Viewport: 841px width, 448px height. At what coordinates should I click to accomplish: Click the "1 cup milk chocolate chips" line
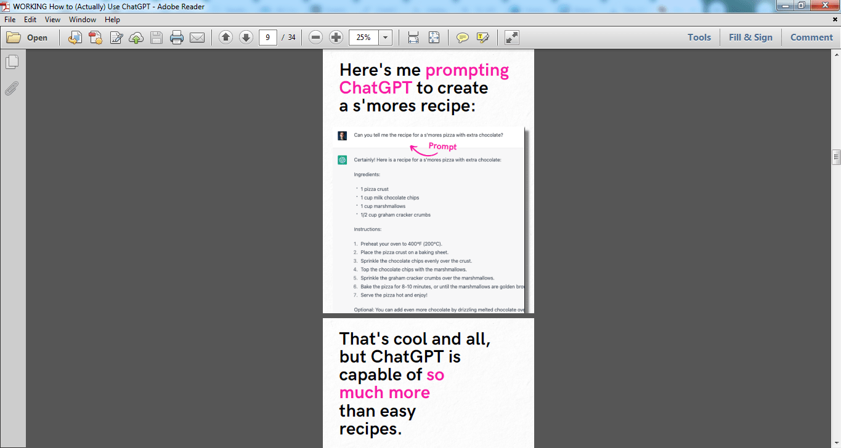pyautogui.click(x=389, y=198)
